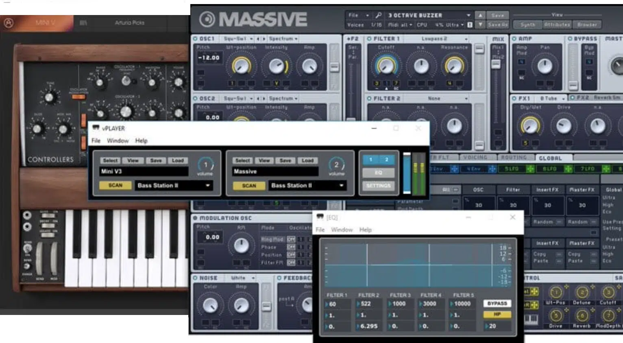Screen dimensions: 623x343
Task: Click the Arturia logo in Mini V
Action: click(x=9, y=23)
